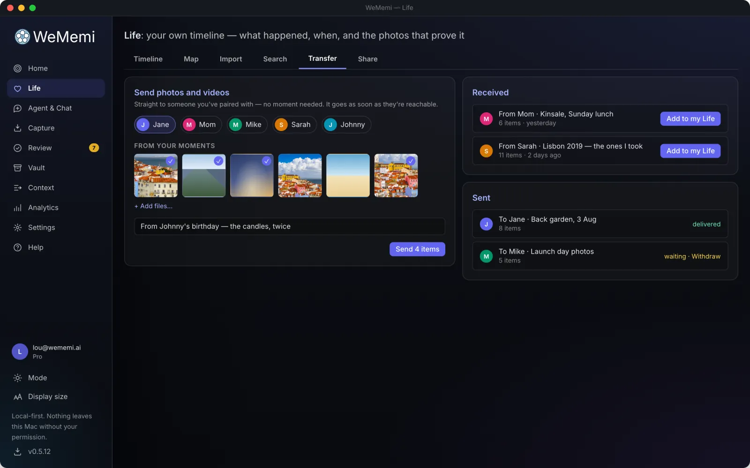The height and width of the screenshot is (468, 750).
Task: Open Home from sidebar icon
Action: (17, 68)
